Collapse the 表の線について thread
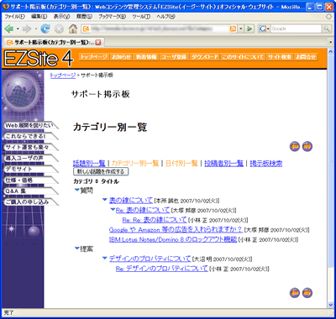This screenshot has width=336, height=319. tap(105, 200)
